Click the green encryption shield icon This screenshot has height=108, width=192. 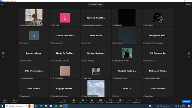pos(2,4)
